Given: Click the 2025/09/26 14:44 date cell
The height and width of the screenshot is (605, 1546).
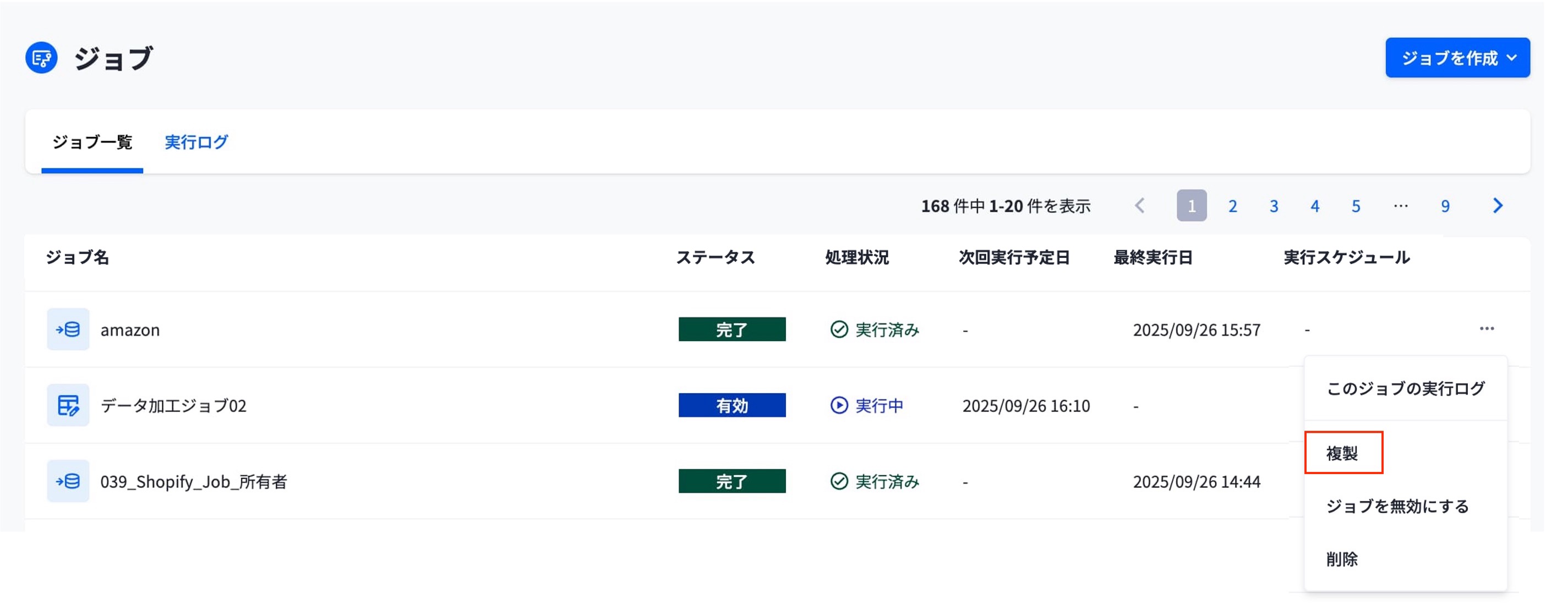Looking at the screenshot, I should (1196, 482).
